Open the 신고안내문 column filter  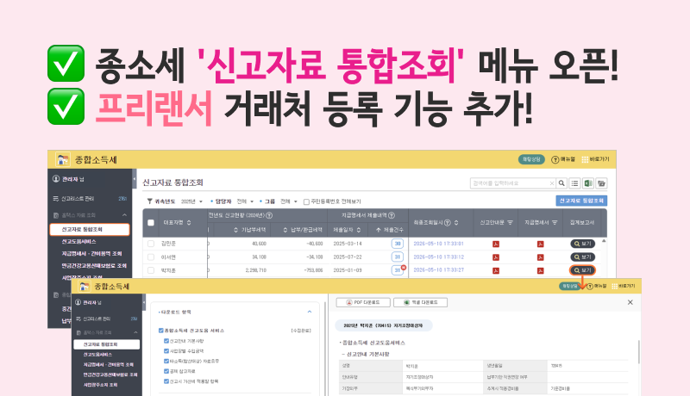pos(510,223)
